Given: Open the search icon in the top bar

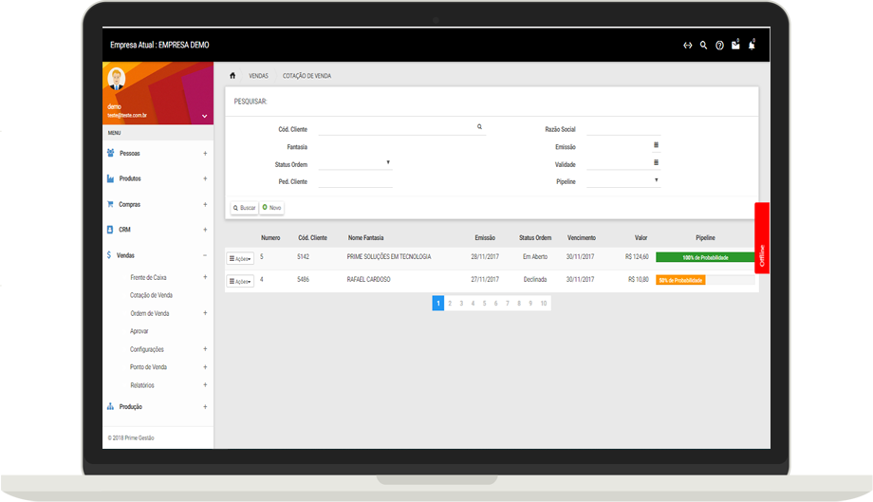Looking at the screenshot, I should pos(703,45).
